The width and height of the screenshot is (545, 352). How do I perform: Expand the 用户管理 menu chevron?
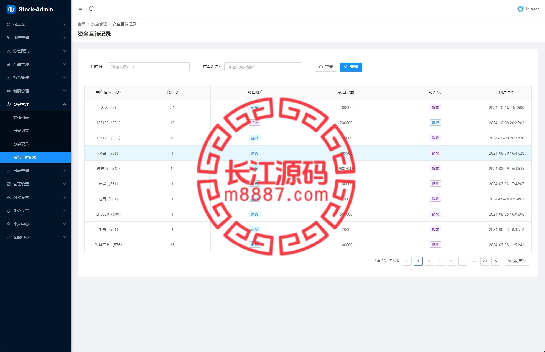65,38
